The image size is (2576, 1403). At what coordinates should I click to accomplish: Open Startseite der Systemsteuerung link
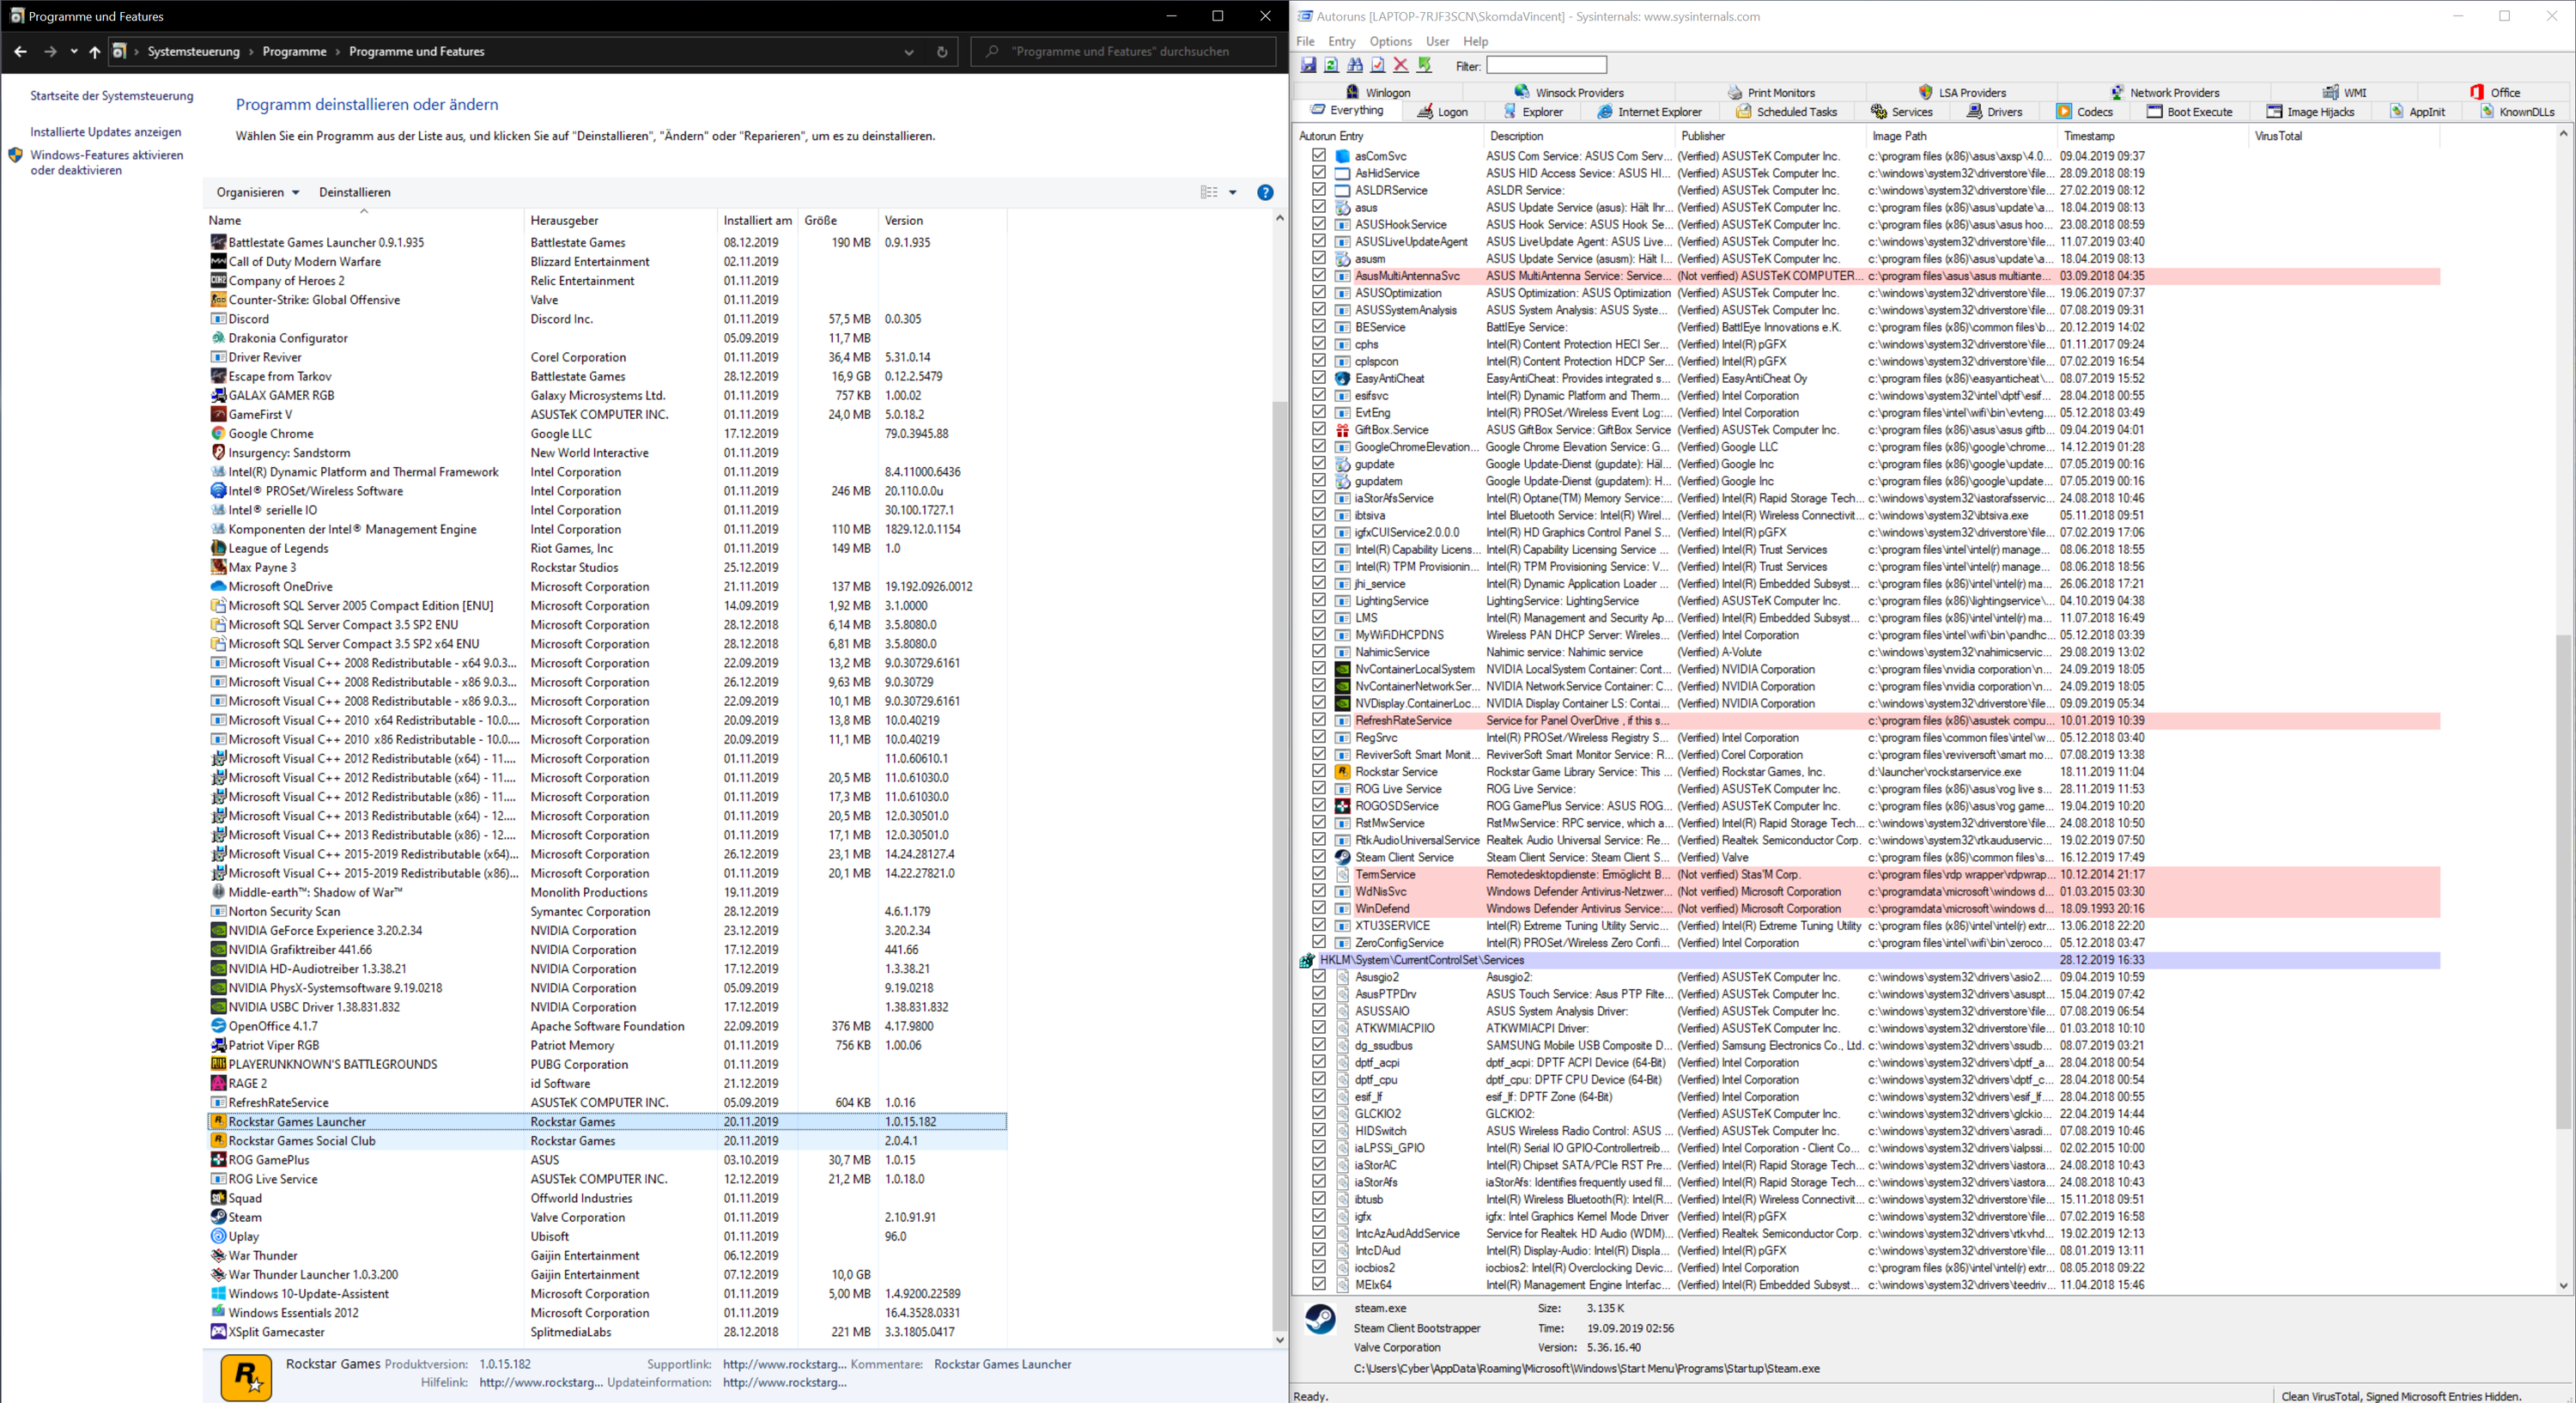[112, 96]
